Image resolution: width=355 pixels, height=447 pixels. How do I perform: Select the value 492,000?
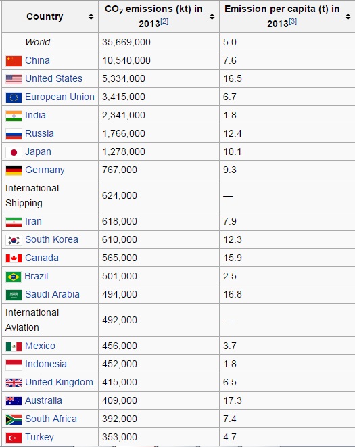coord(120,320)
